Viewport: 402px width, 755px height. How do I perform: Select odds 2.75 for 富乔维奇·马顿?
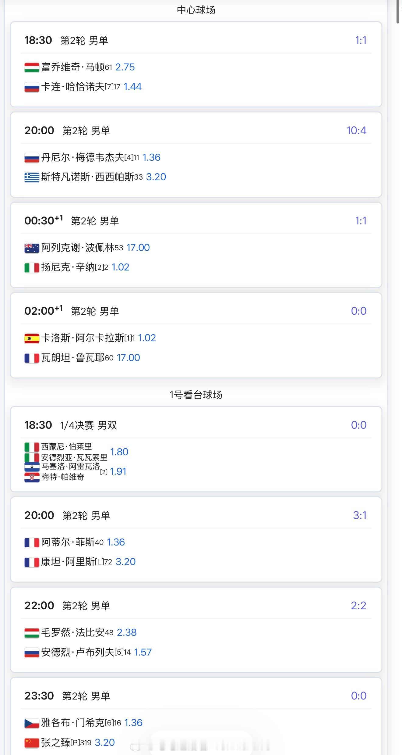(125, 67)
